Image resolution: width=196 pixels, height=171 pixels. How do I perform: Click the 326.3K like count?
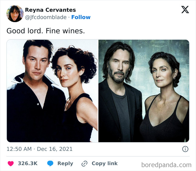pos(27,163)
